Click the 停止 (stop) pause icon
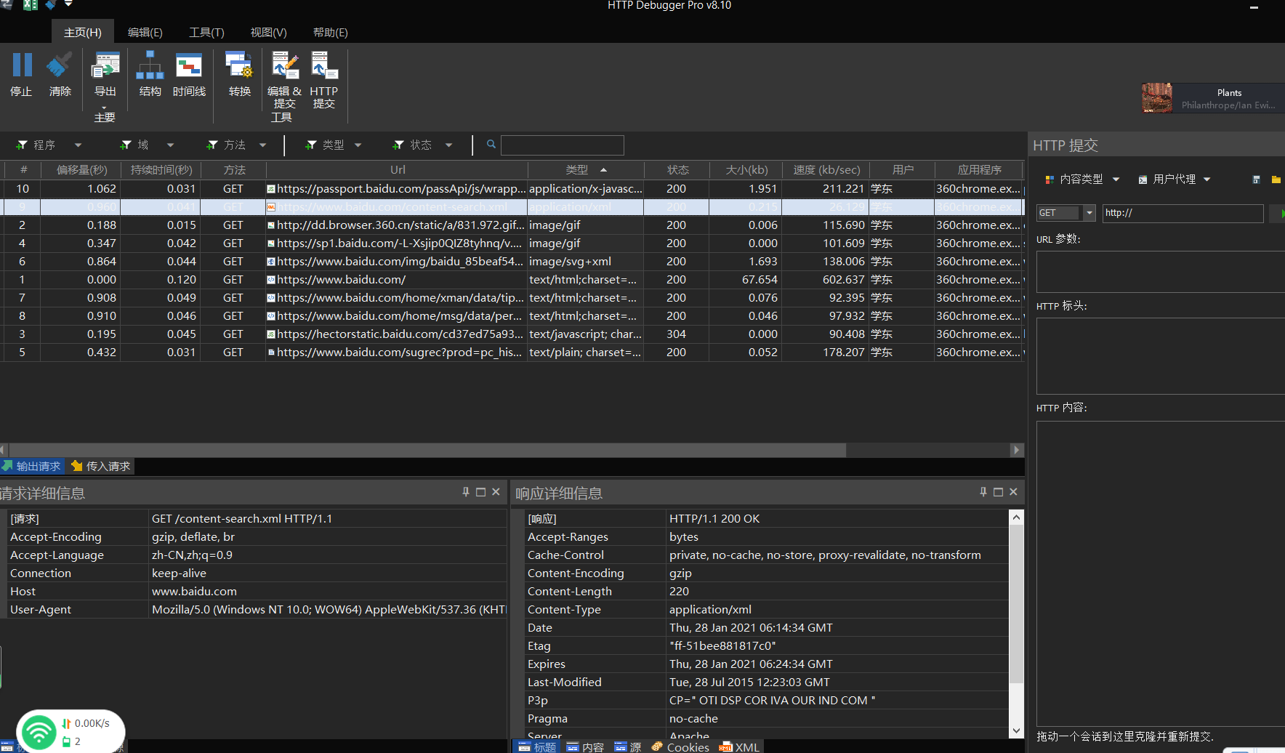The height and width of the screenshot is (753, 1285). 22,65
